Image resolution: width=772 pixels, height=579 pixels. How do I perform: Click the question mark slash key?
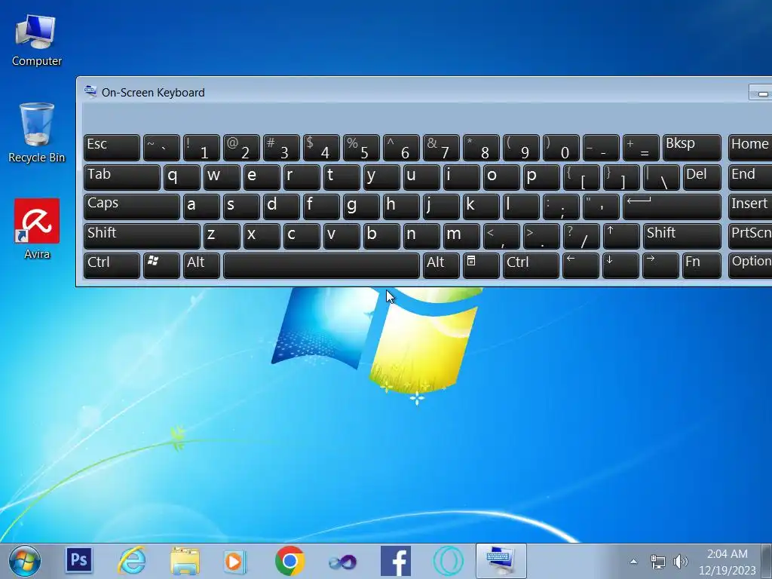click(x=581, y=236)
